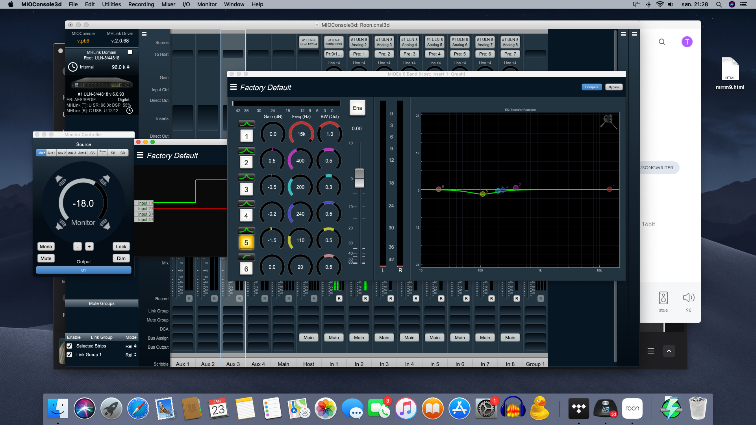Select EQ band 6 shelf filter icon
The image size is (756, 425).
pos(246,257)
